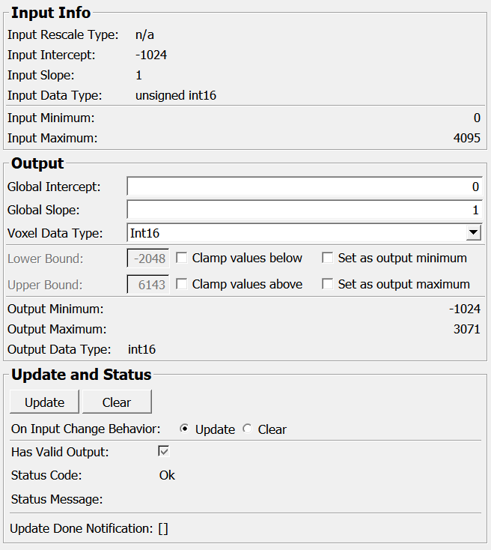Select the Upper Bound value box
The image size is (491, 550).
[148, 285]
